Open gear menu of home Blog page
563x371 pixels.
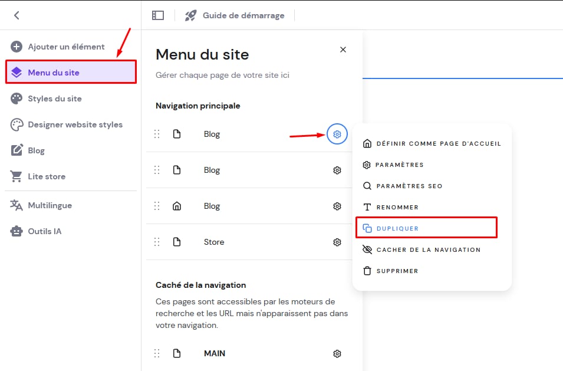point(337,206)
